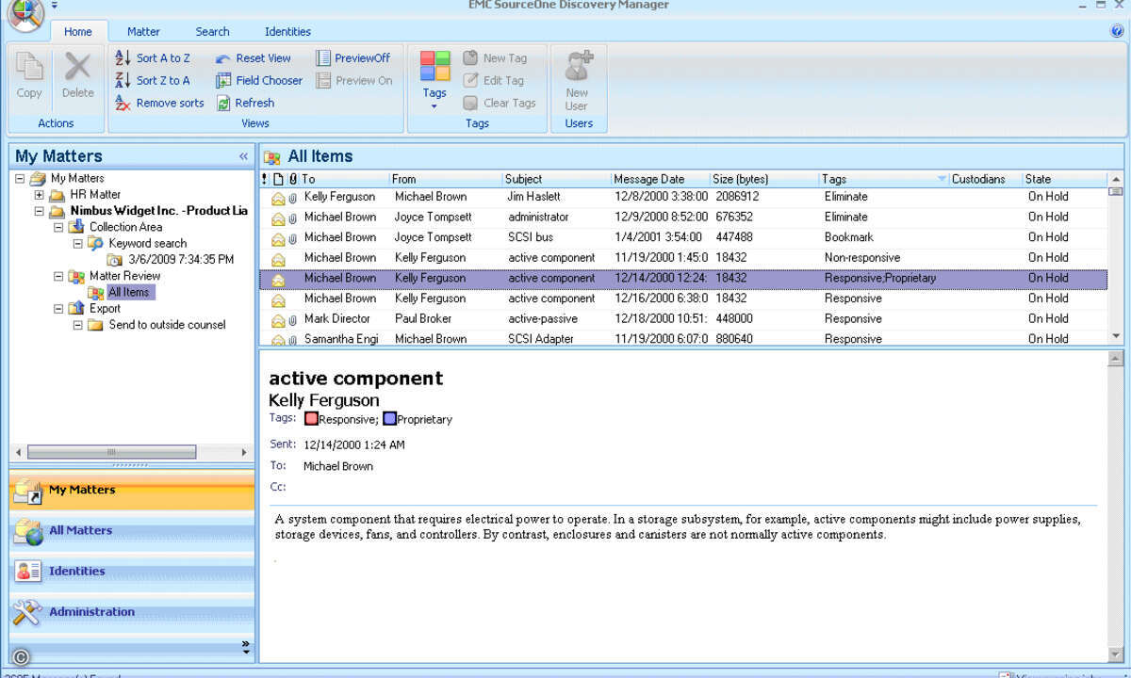Select the 3/6/2009 7:34:35 PM search result node
This screenshot has height=678, width=1131.
[x=181, y=259]
